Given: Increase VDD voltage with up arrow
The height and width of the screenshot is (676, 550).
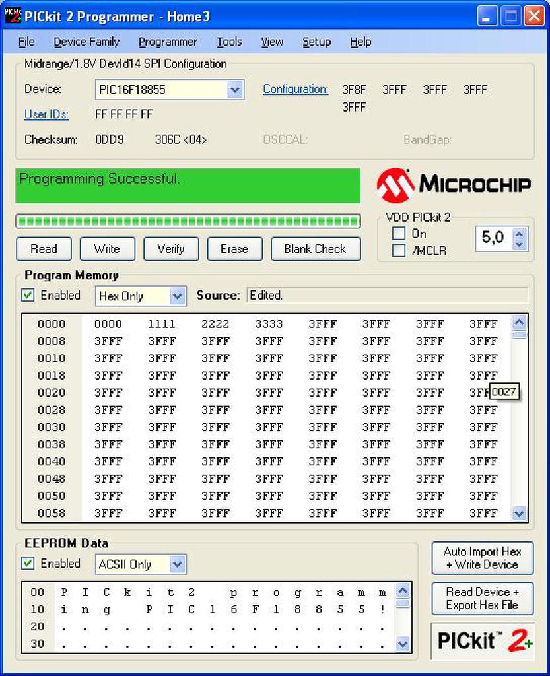Looking at the screenshot, I should [520, 233].
